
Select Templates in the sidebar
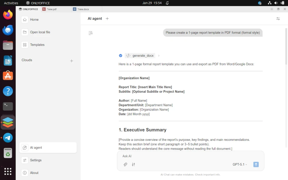point(37,45)
